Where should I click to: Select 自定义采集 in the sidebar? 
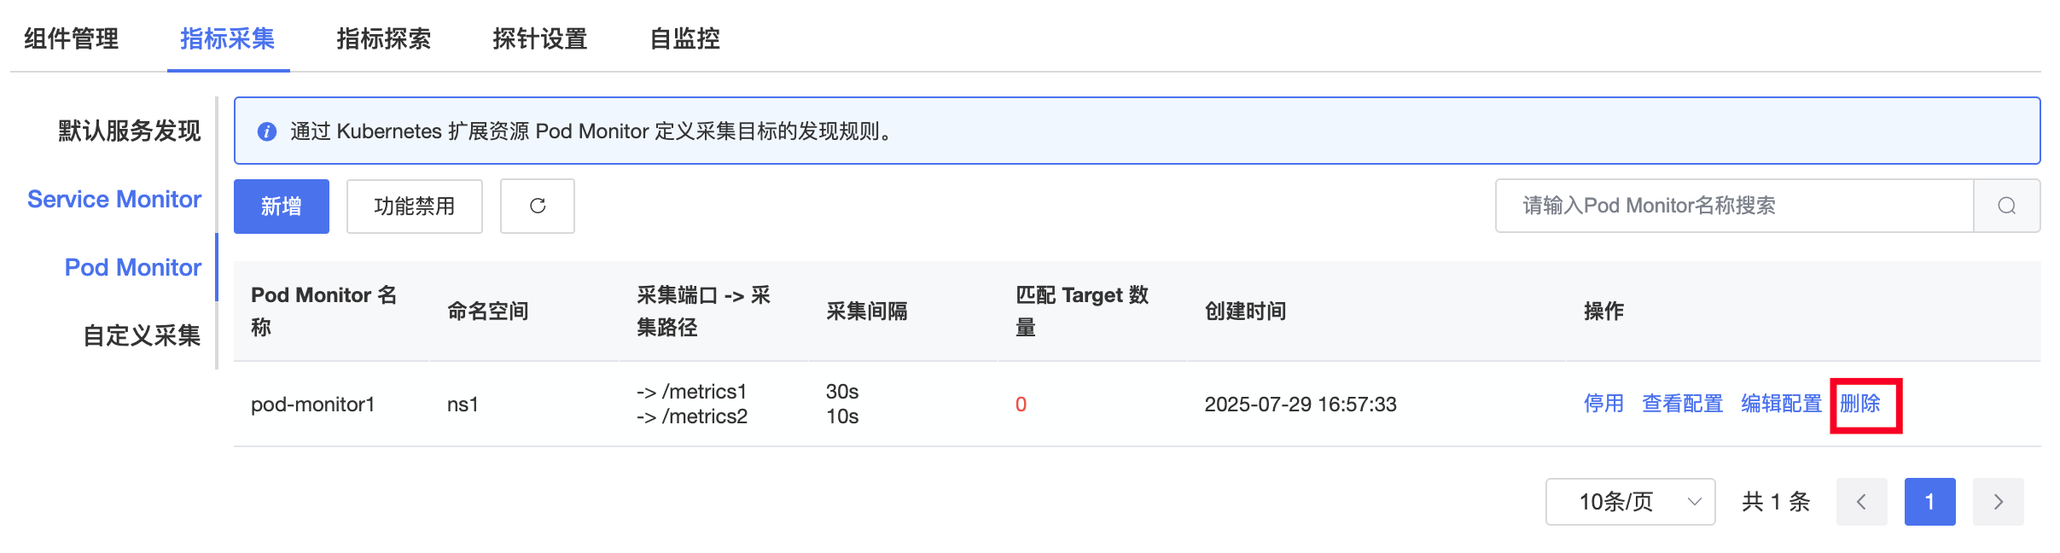pos(142,335)
